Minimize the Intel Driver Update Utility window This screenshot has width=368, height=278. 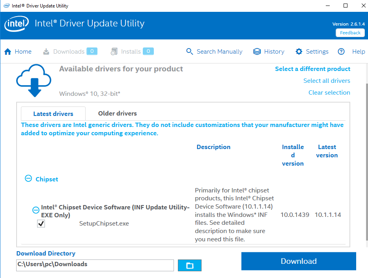(x=328, y=6)
